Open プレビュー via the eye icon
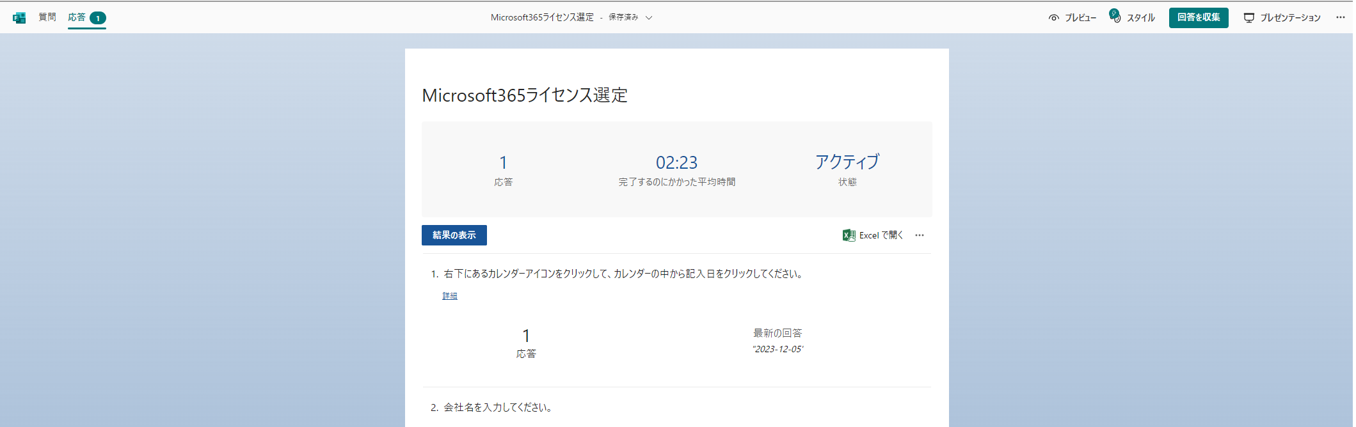The image size is (1356, 427). click(x=1054, y=18)
